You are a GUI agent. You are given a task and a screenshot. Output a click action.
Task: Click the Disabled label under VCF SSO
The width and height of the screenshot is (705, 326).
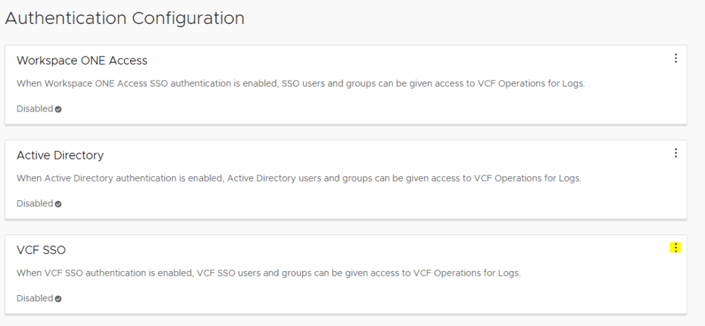click(x=34, y=298)
